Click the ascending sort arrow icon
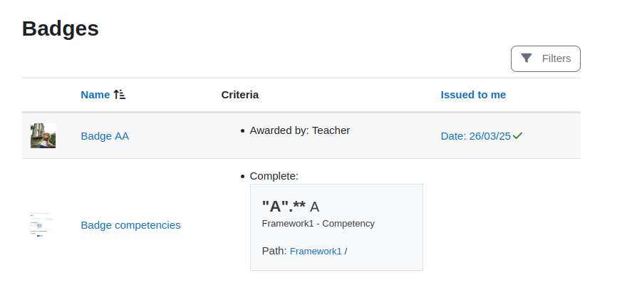 [x=120, y=95]
